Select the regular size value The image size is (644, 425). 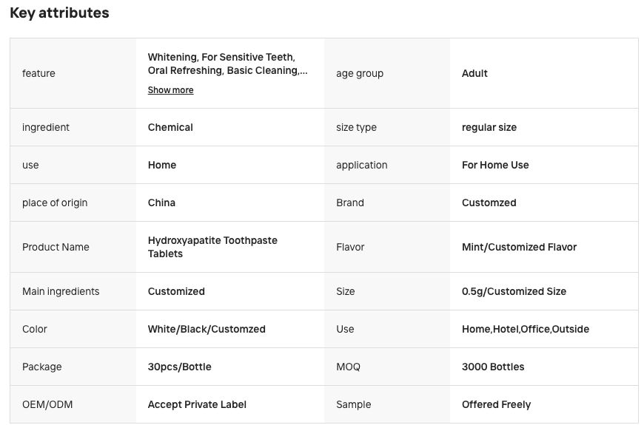489,128
